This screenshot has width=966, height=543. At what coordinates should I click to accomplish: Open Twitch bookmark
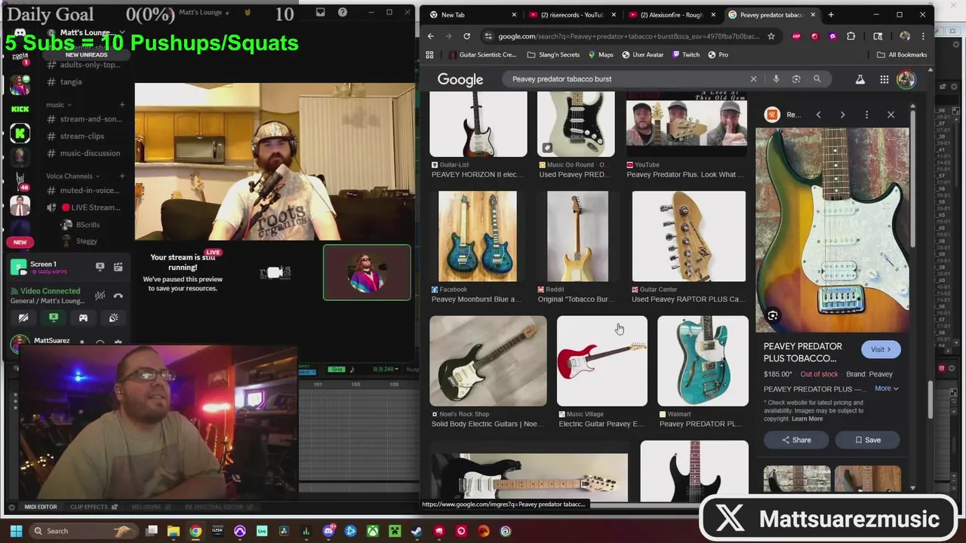685,54
